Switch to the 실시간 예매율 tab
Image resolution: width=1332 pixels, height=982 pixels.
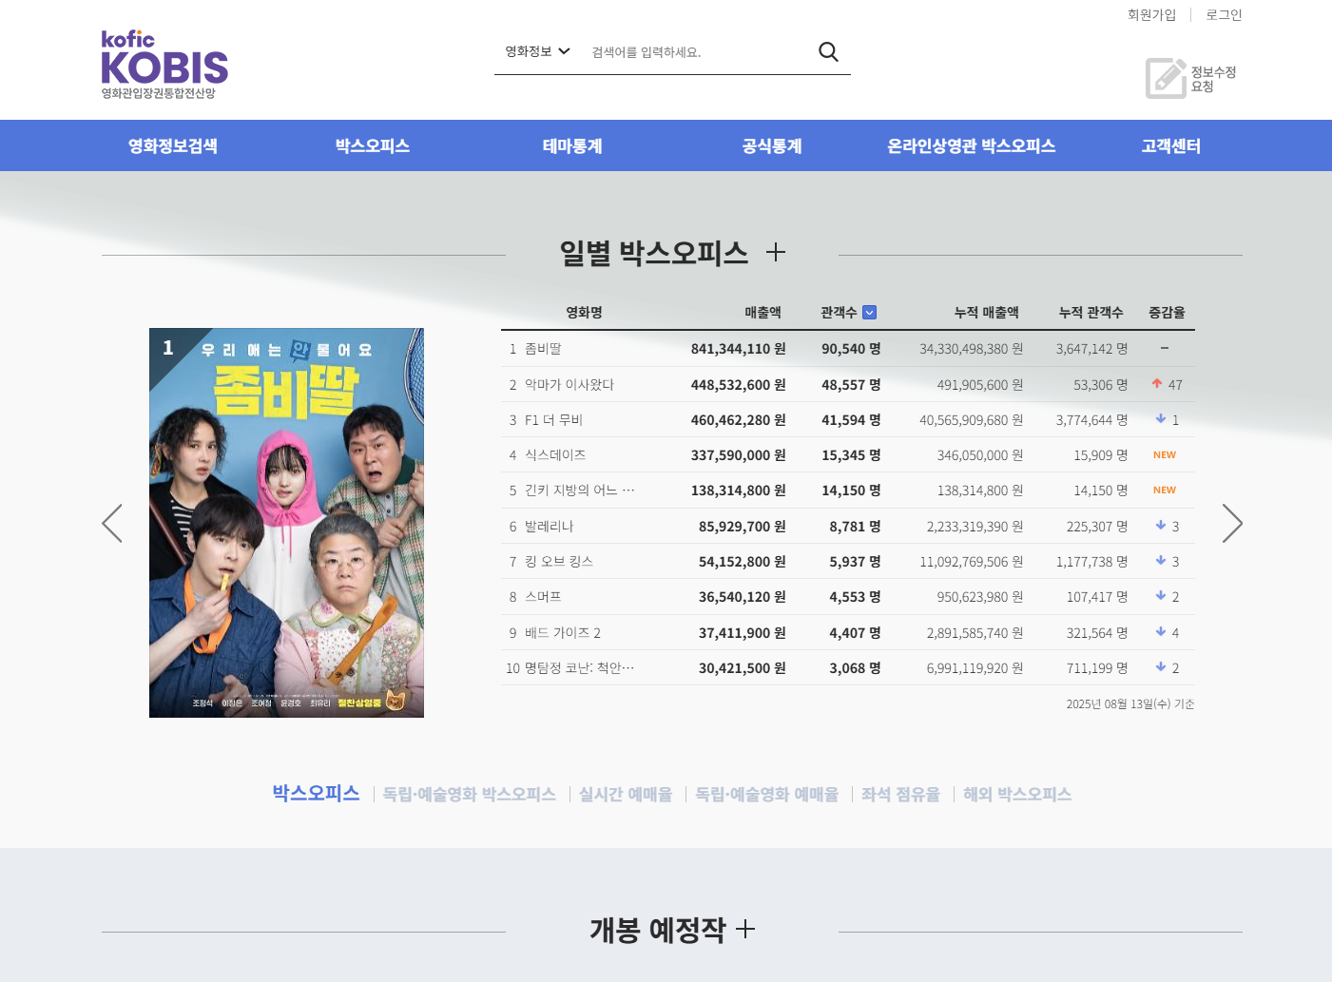(625, 794)
